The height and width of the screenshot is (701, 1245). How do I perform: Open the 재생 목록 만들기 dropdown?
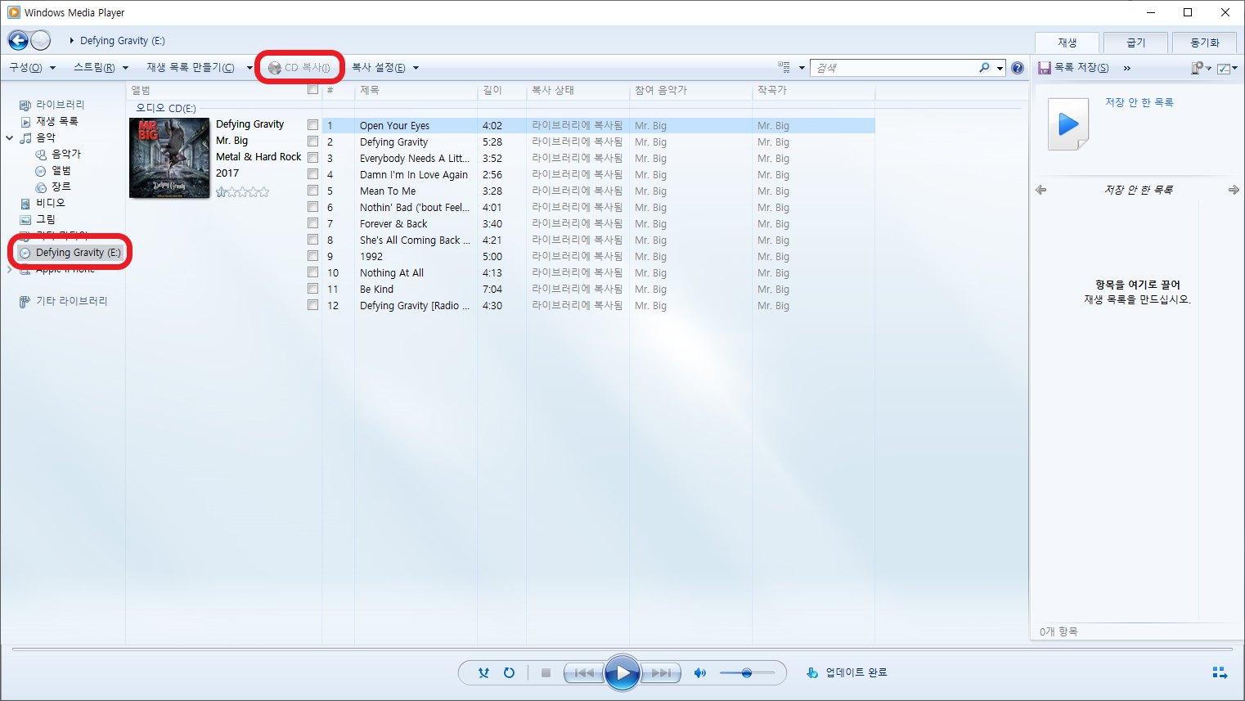pyautogui.click(x=199, y=68)
